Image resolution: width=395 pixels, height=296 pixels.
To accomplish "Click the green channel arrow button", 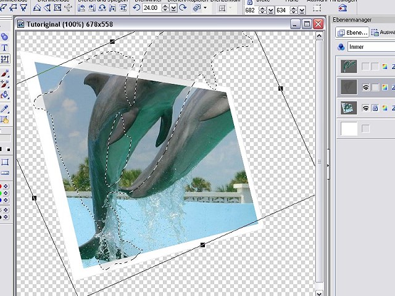I will (6, 193).
